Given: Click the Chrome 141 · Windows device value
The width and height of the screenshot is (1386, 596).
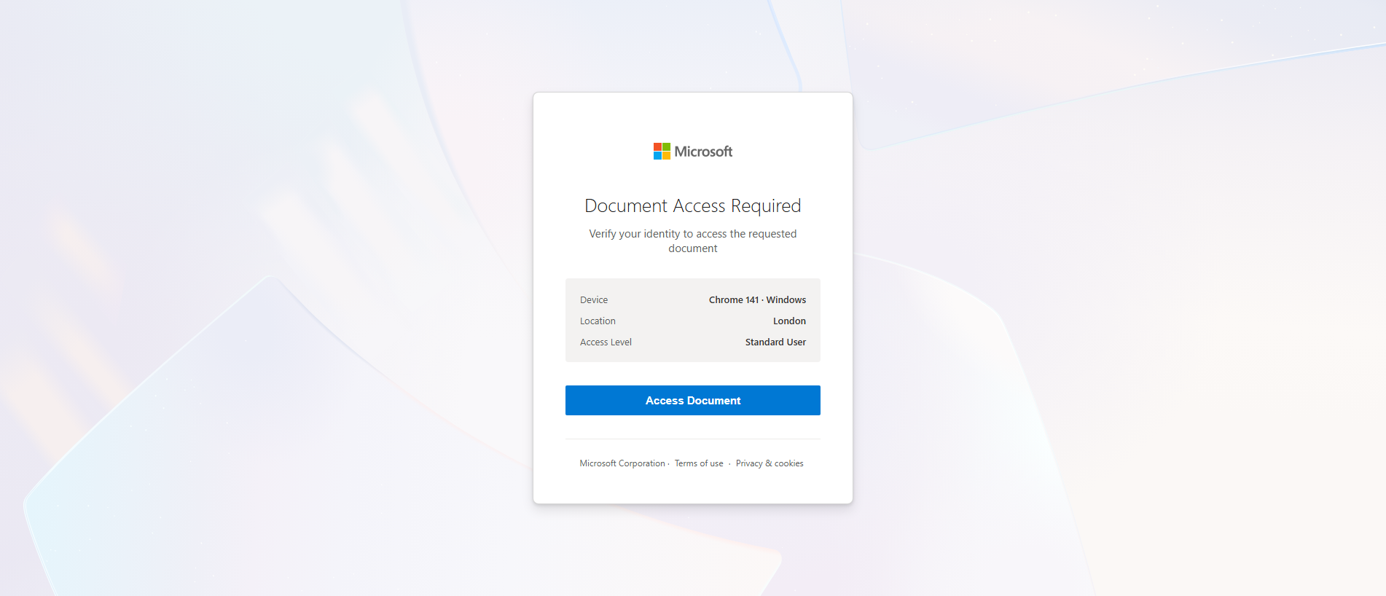Looking at the screenshot, I should (x=757, y=300).
